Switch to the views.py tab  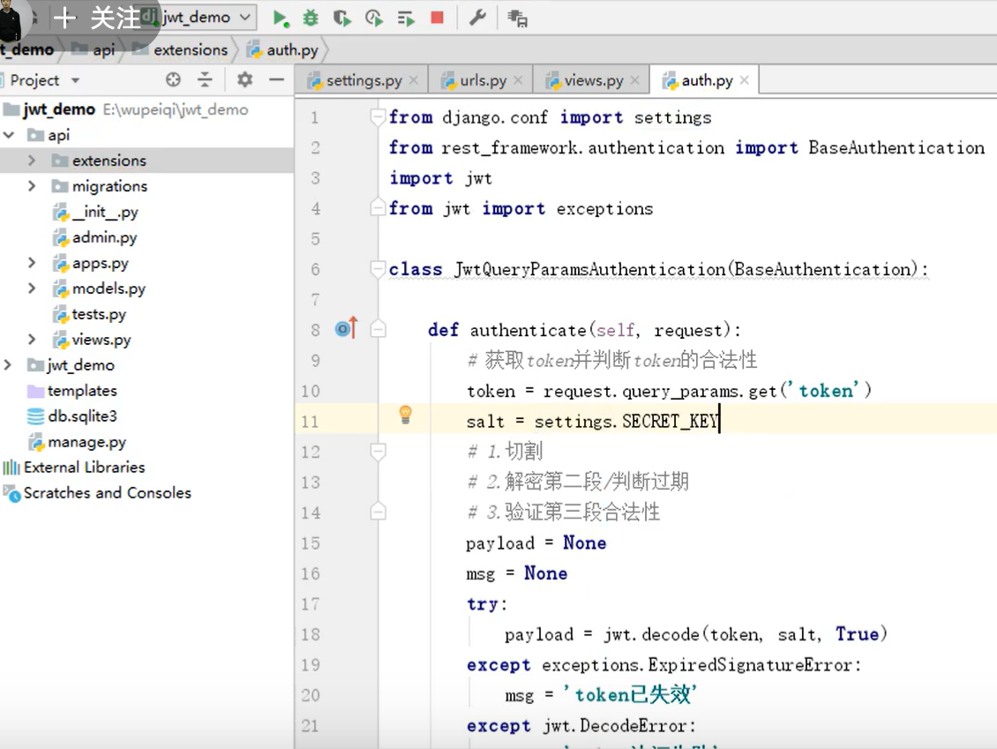point(593,80)
